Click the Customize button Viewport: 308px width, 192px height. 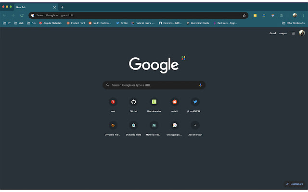tap(295, 184)
